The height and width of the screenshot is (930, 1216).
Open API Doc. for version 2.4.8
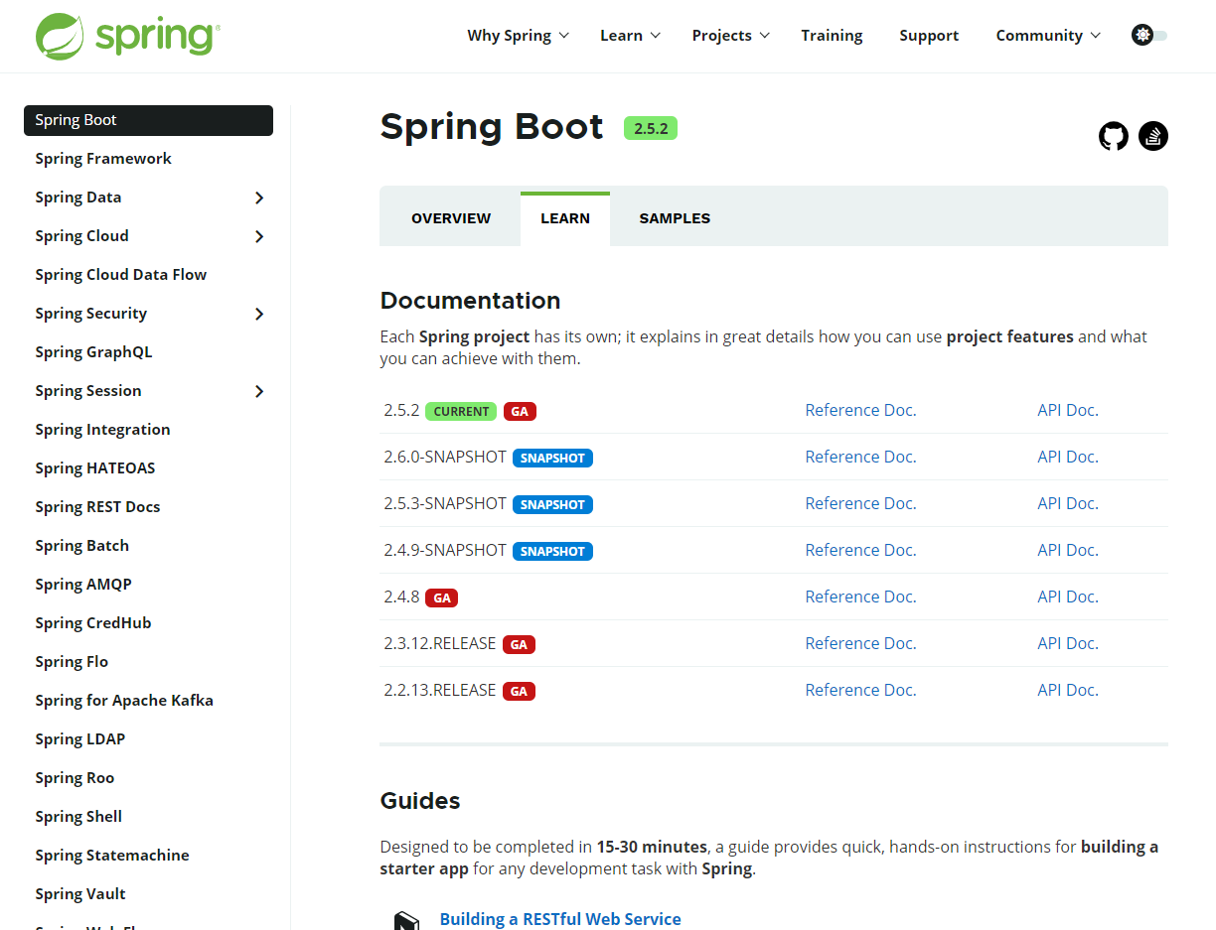point(1068,597)
